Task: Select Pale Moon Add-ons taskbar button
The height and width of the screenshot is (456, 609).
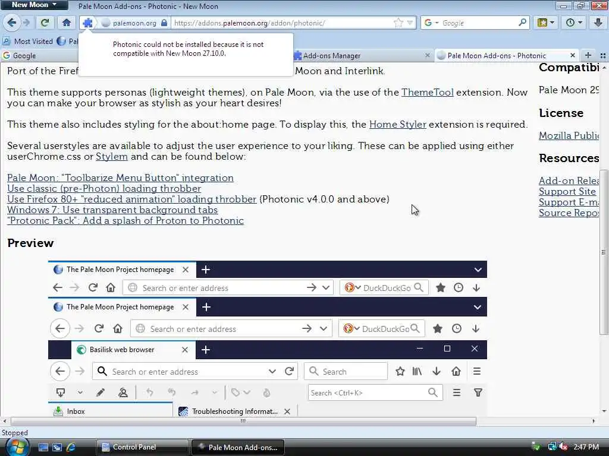Action: (238, 447)
